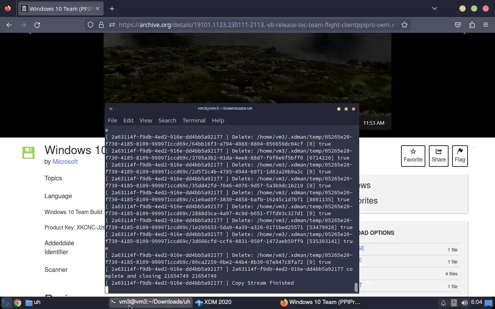The image size is (495, 309).
Task: Click the Identifier metadata label
Action: pyautogui.click(x=56, y=252)
